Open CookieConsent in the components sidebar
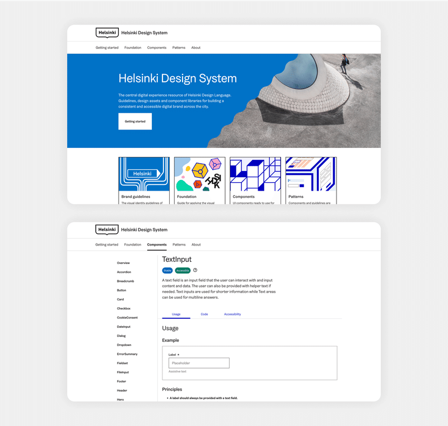This screenshot has height=426, width=448. pyautogui.click(x=127, y=318)
